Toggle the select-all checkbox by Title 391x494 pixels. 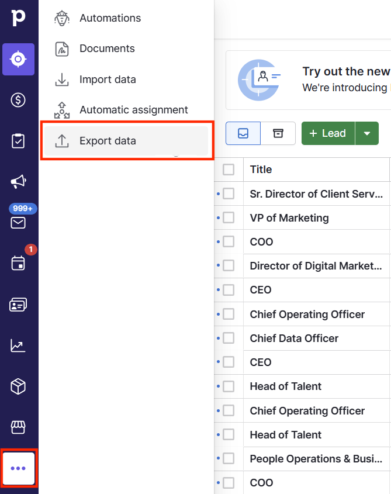click(x=229, y=170)
